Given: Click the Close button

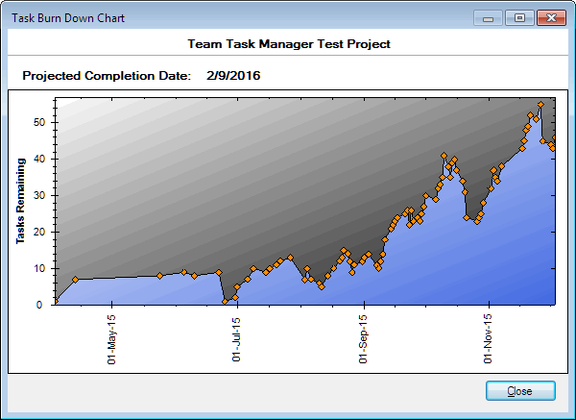Looking at the screenshot, I should coord(520,391).
